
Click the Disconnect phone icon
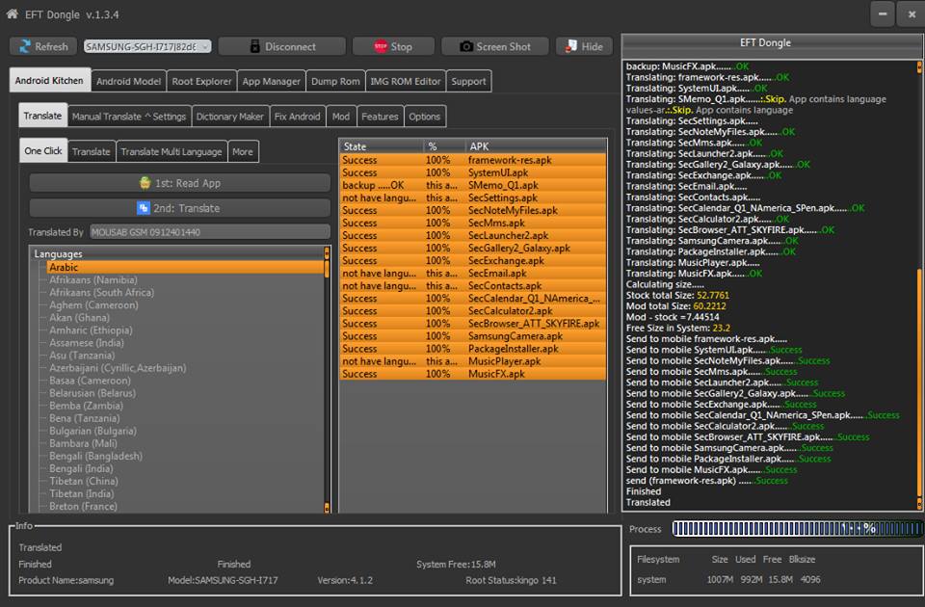point(254,46)
